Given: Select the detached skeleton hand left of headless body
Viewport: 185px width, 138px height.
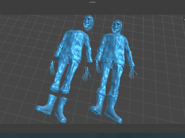Looking at the screenshot, I should click(x=53, y=68).
